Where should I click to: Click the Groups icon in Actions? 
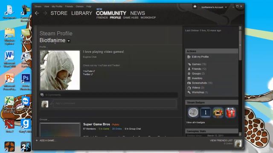tap(189, 74)
